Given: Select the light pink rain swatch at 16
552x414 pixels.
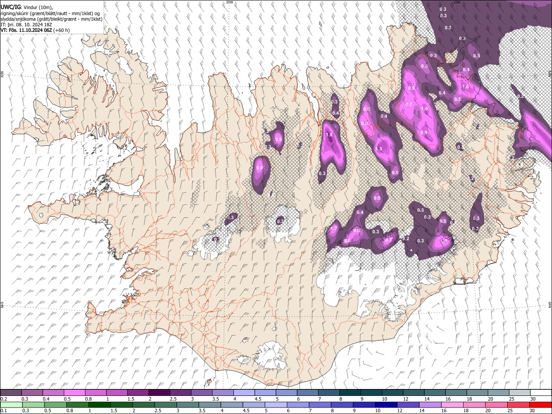Looking at the screenshot, I should 452,405.
